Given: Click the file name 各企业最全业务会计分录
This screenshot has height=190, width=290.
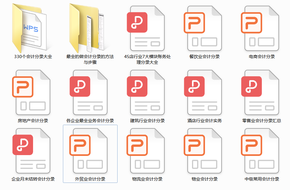Looking at the screenshot, I should click(x=90, y=120).
